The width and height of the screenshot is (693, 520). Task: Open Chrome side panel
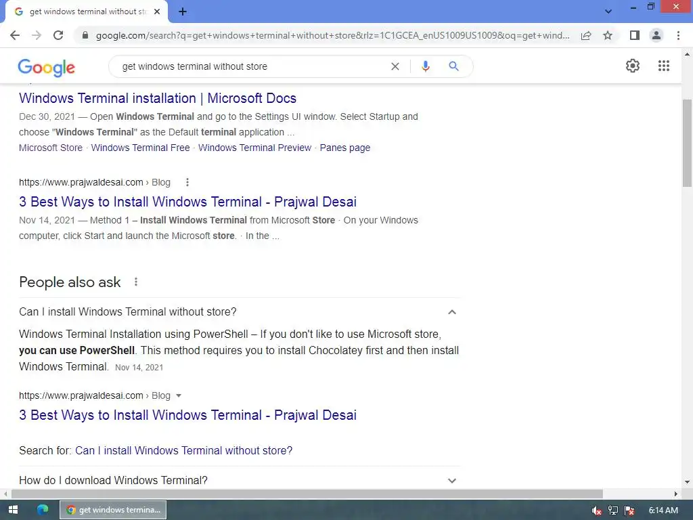[x=635, y=35]
